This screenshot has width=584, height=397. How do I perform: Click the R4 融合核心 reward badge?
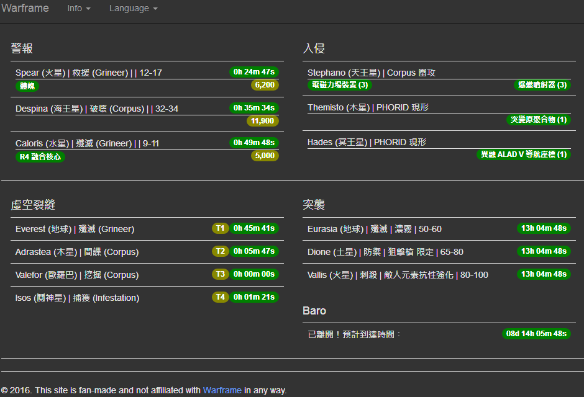pyautogui.click(x=40, y=157)
